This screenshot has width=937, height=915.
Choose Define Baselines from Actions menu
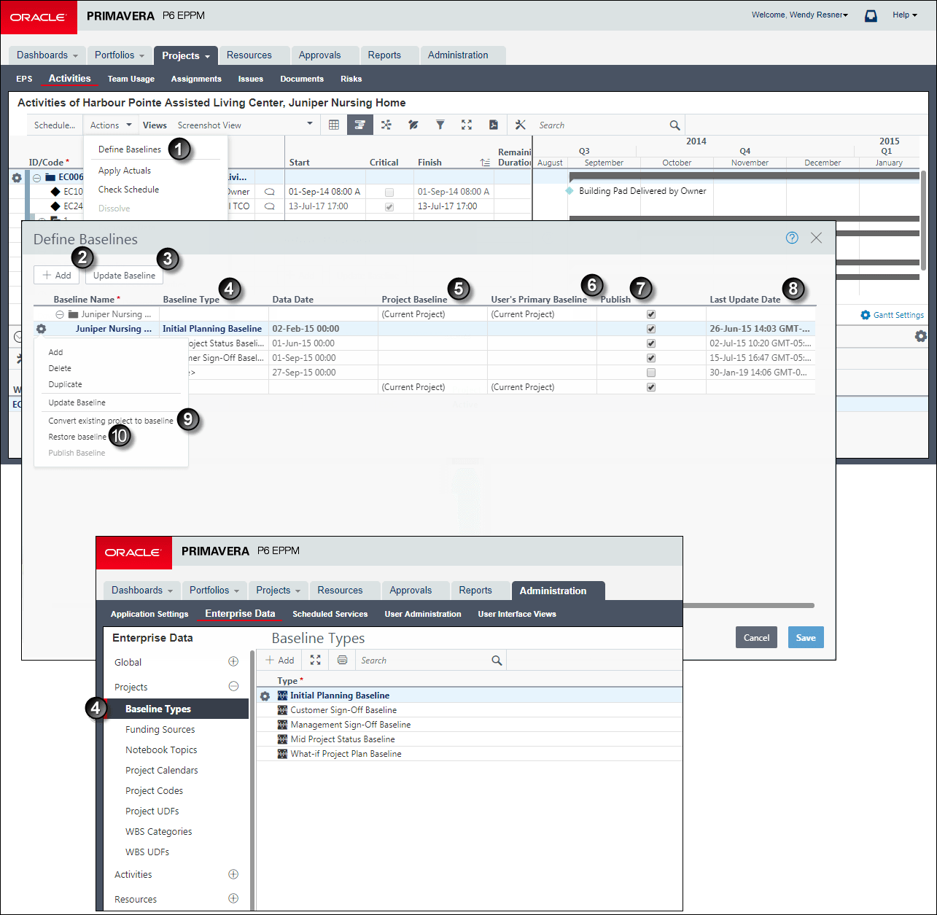[130, 149]
